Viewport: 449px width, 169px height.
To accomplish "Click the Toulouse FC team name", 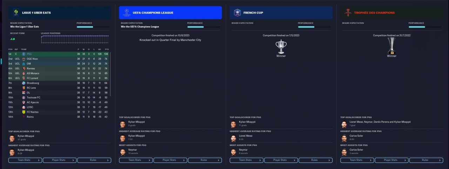I will (34, 98).
